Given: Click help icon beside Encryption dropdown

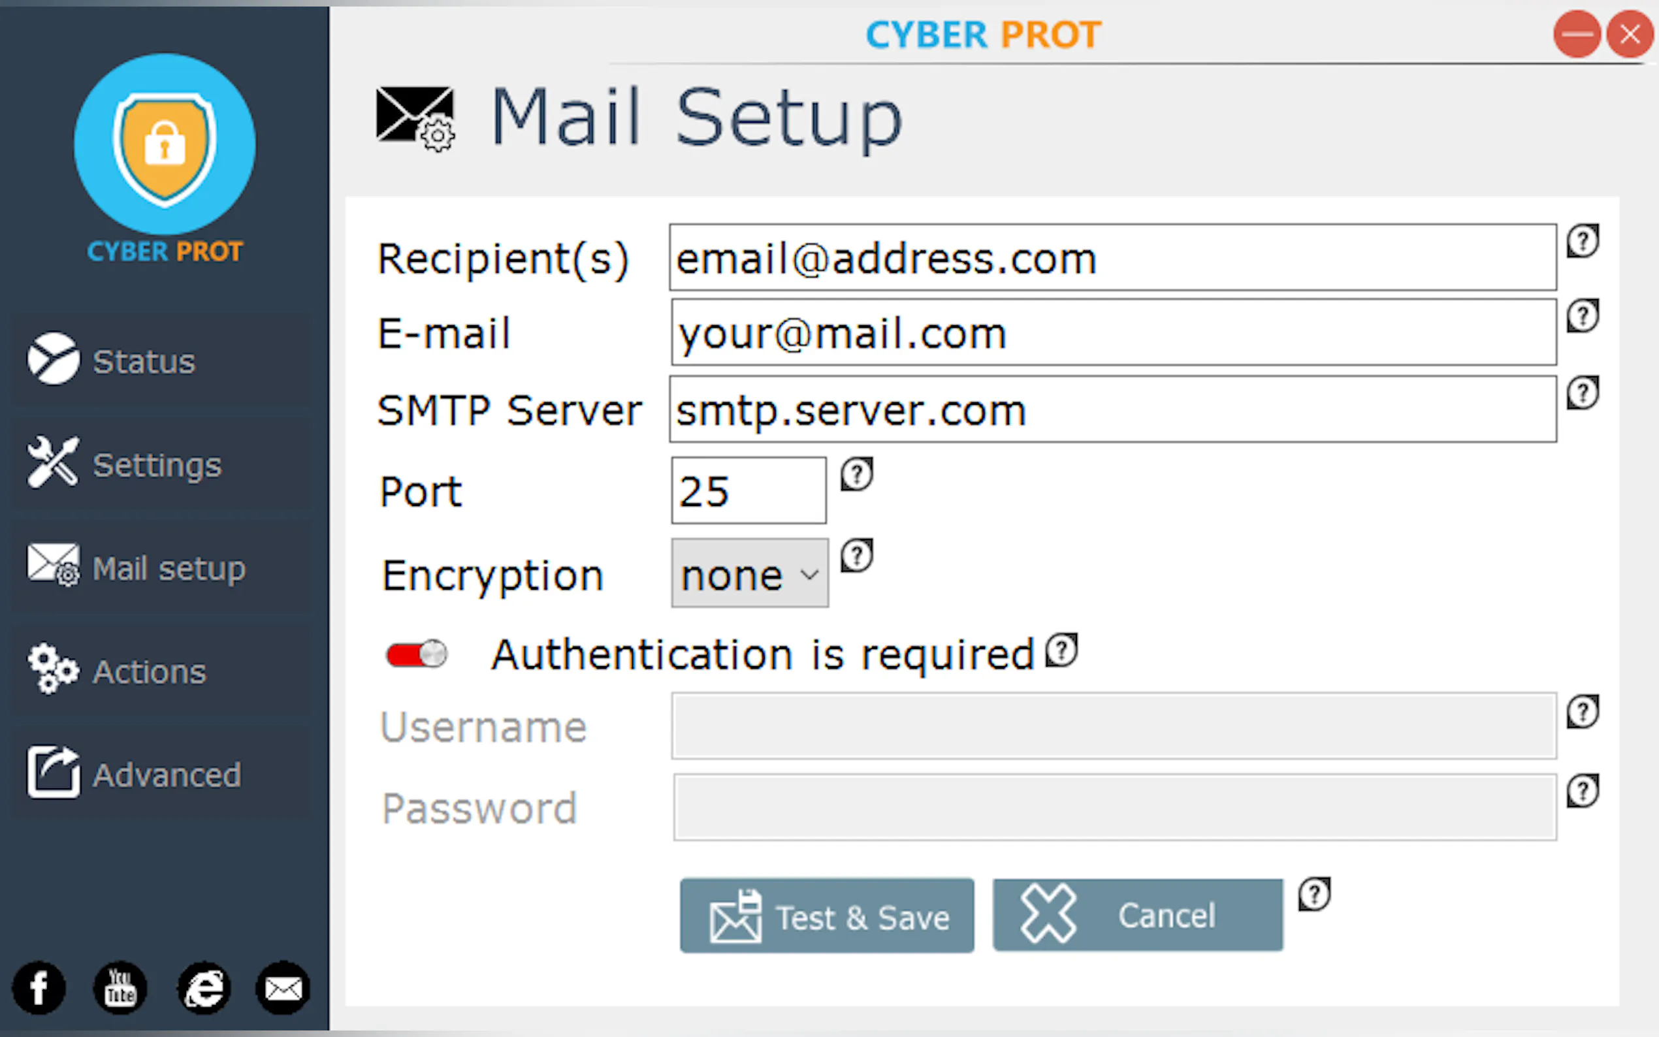Looking at the screenshot, I should 858,555.
